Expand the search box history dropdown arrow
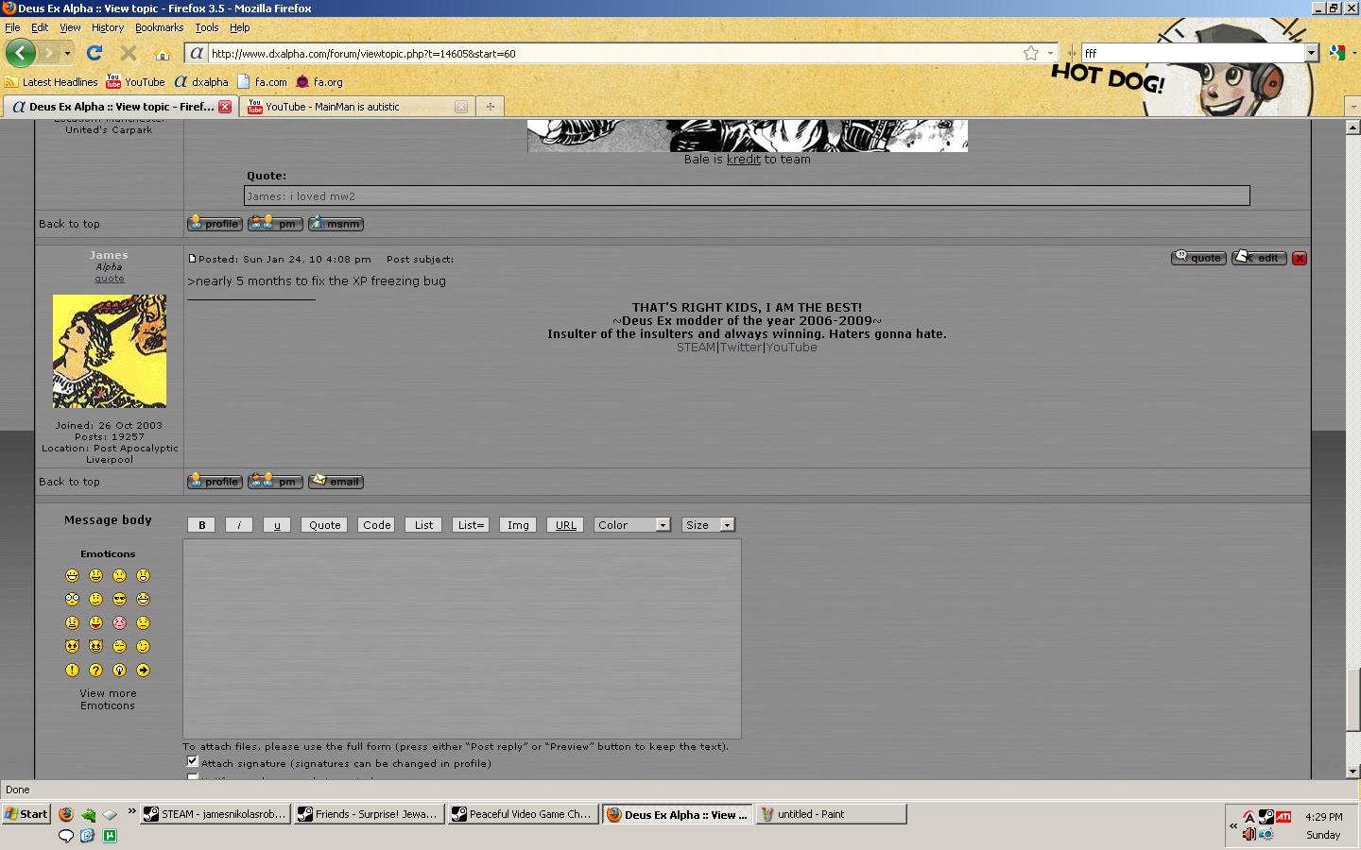The height and width of the screenshot is (850, 1361). click(x=1312, y=53)
